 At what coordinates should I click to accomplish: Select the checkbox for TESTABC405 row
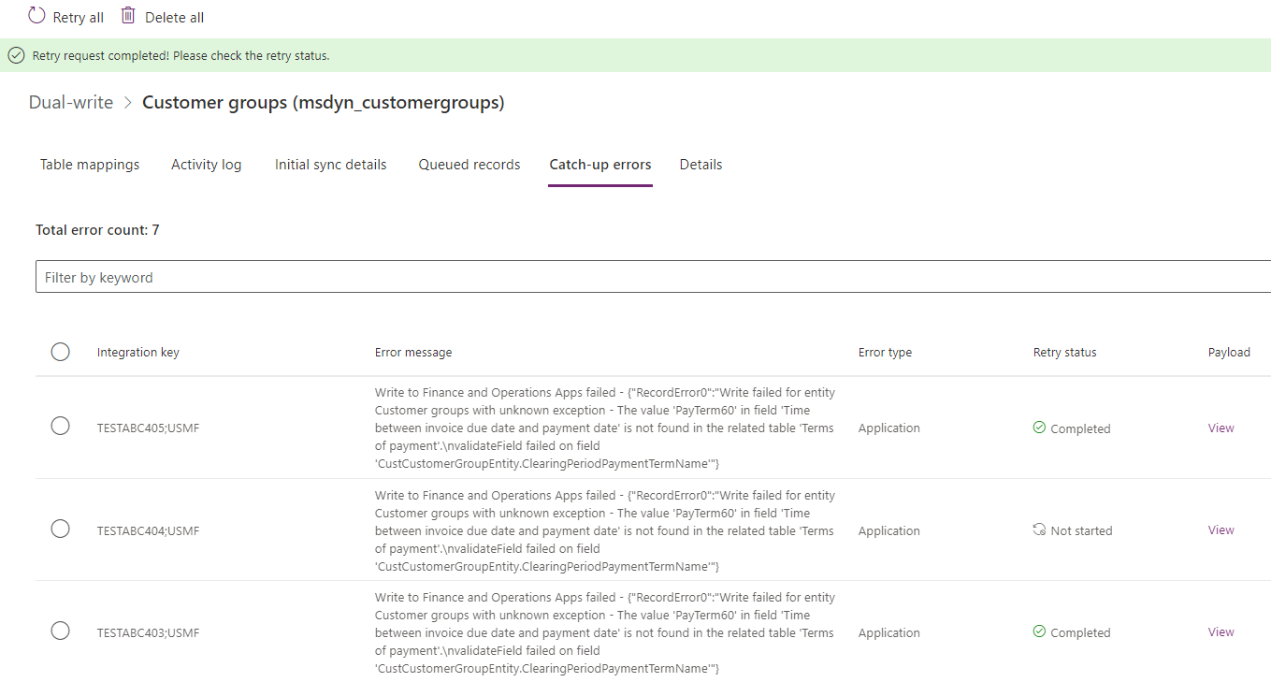click(60, 425)
